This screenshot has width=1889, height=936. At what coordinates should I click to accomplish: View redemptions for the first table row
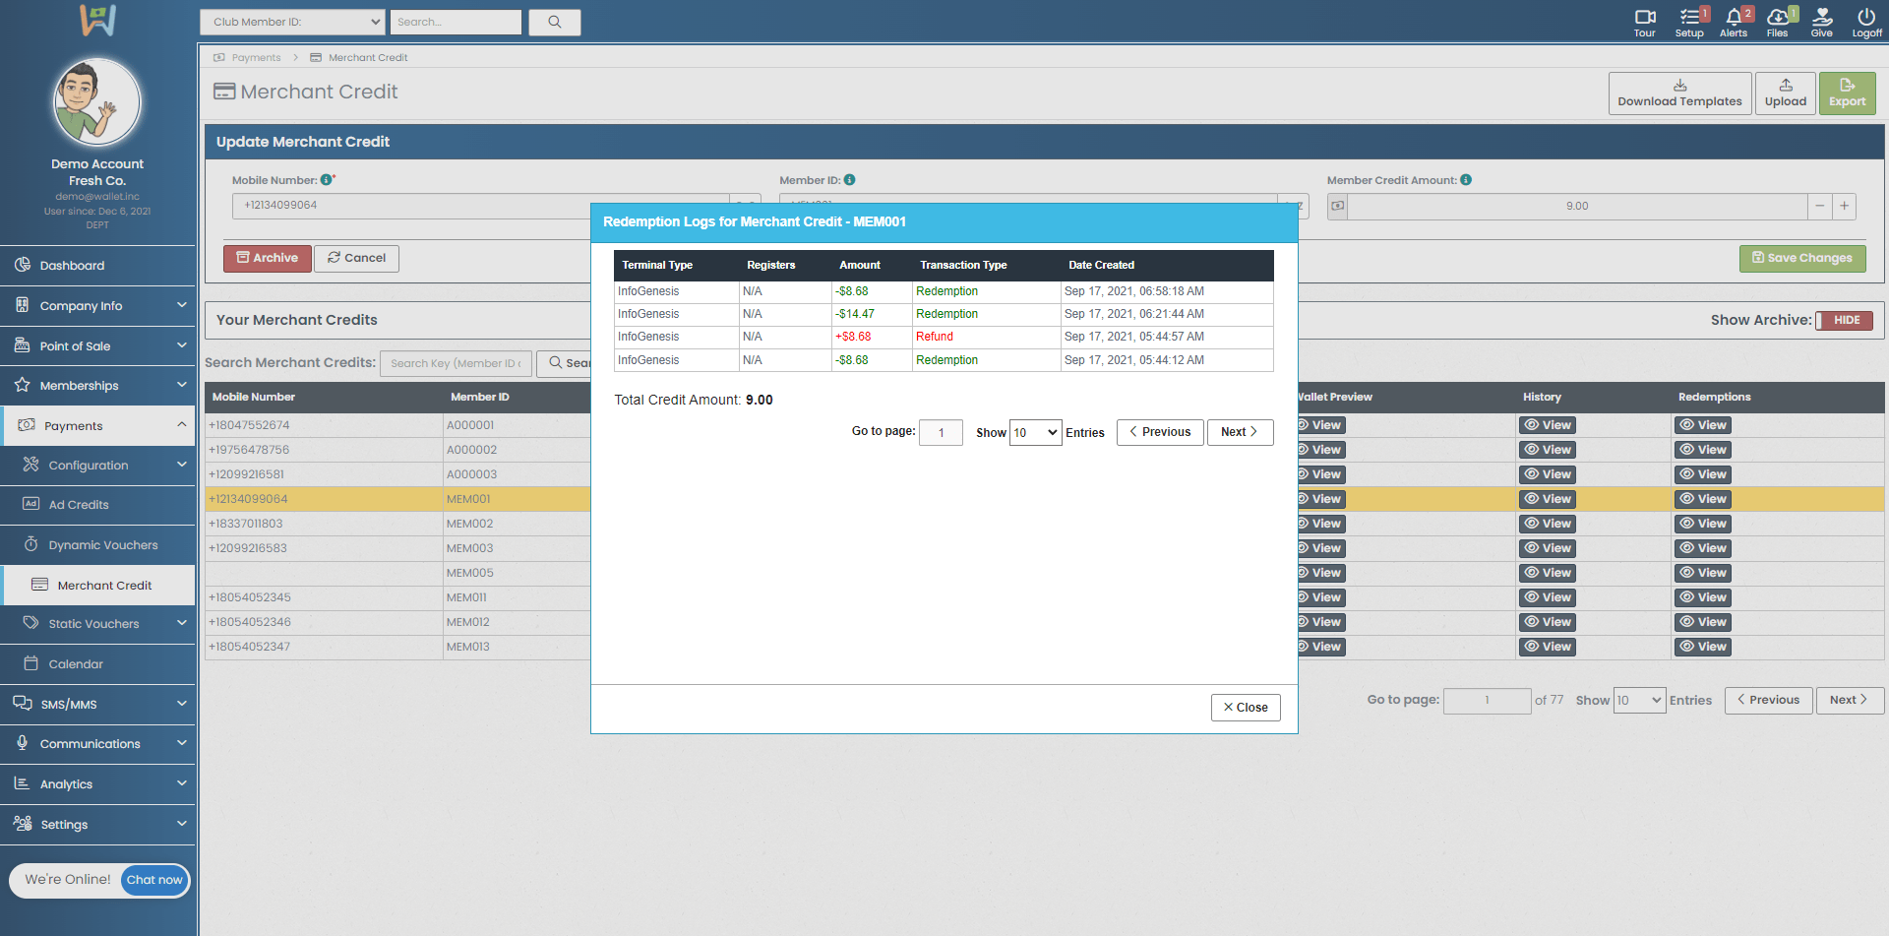[x=1702, y=425]
